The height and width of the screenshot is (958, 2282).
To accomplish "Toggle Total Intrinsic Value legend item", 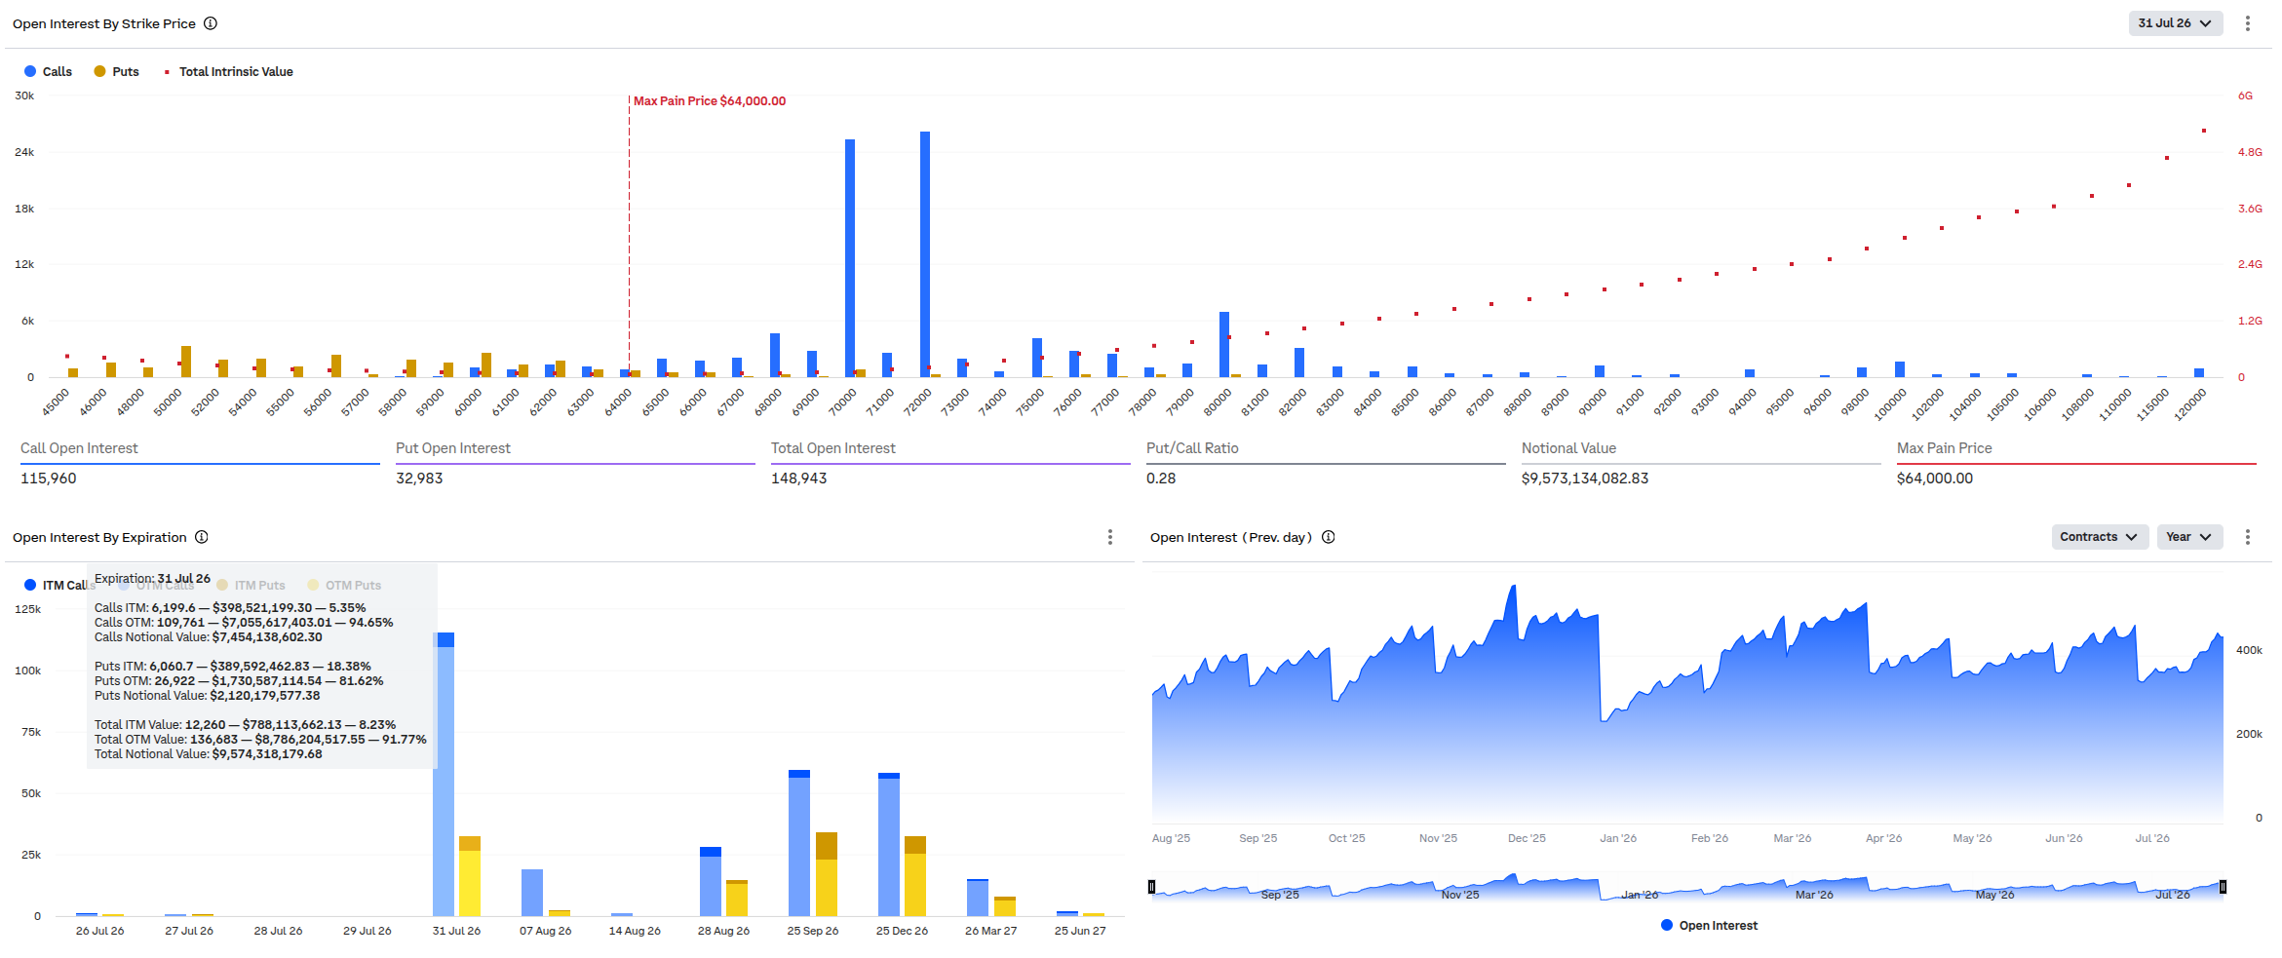I will (229, 71).
